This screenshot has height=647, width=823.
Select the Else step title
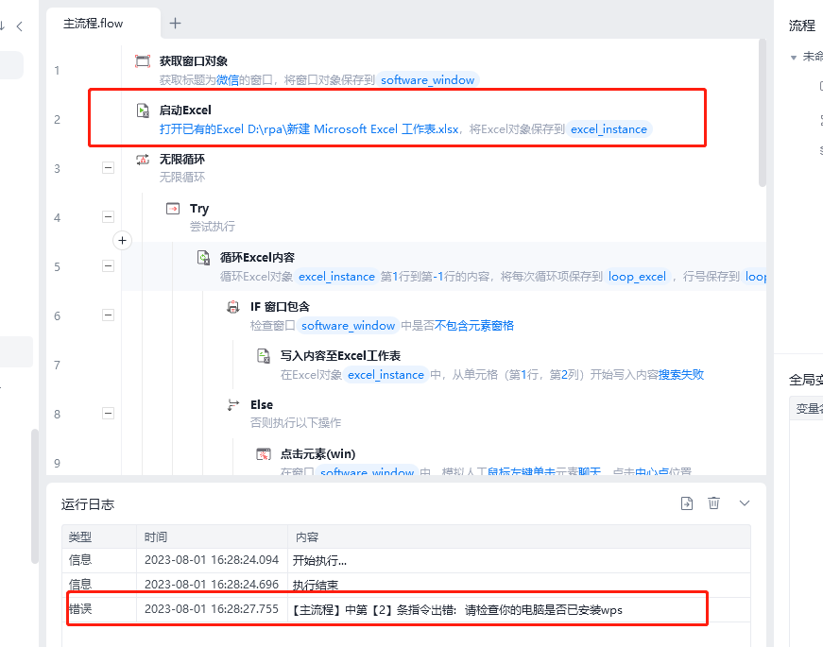[262, 404]
